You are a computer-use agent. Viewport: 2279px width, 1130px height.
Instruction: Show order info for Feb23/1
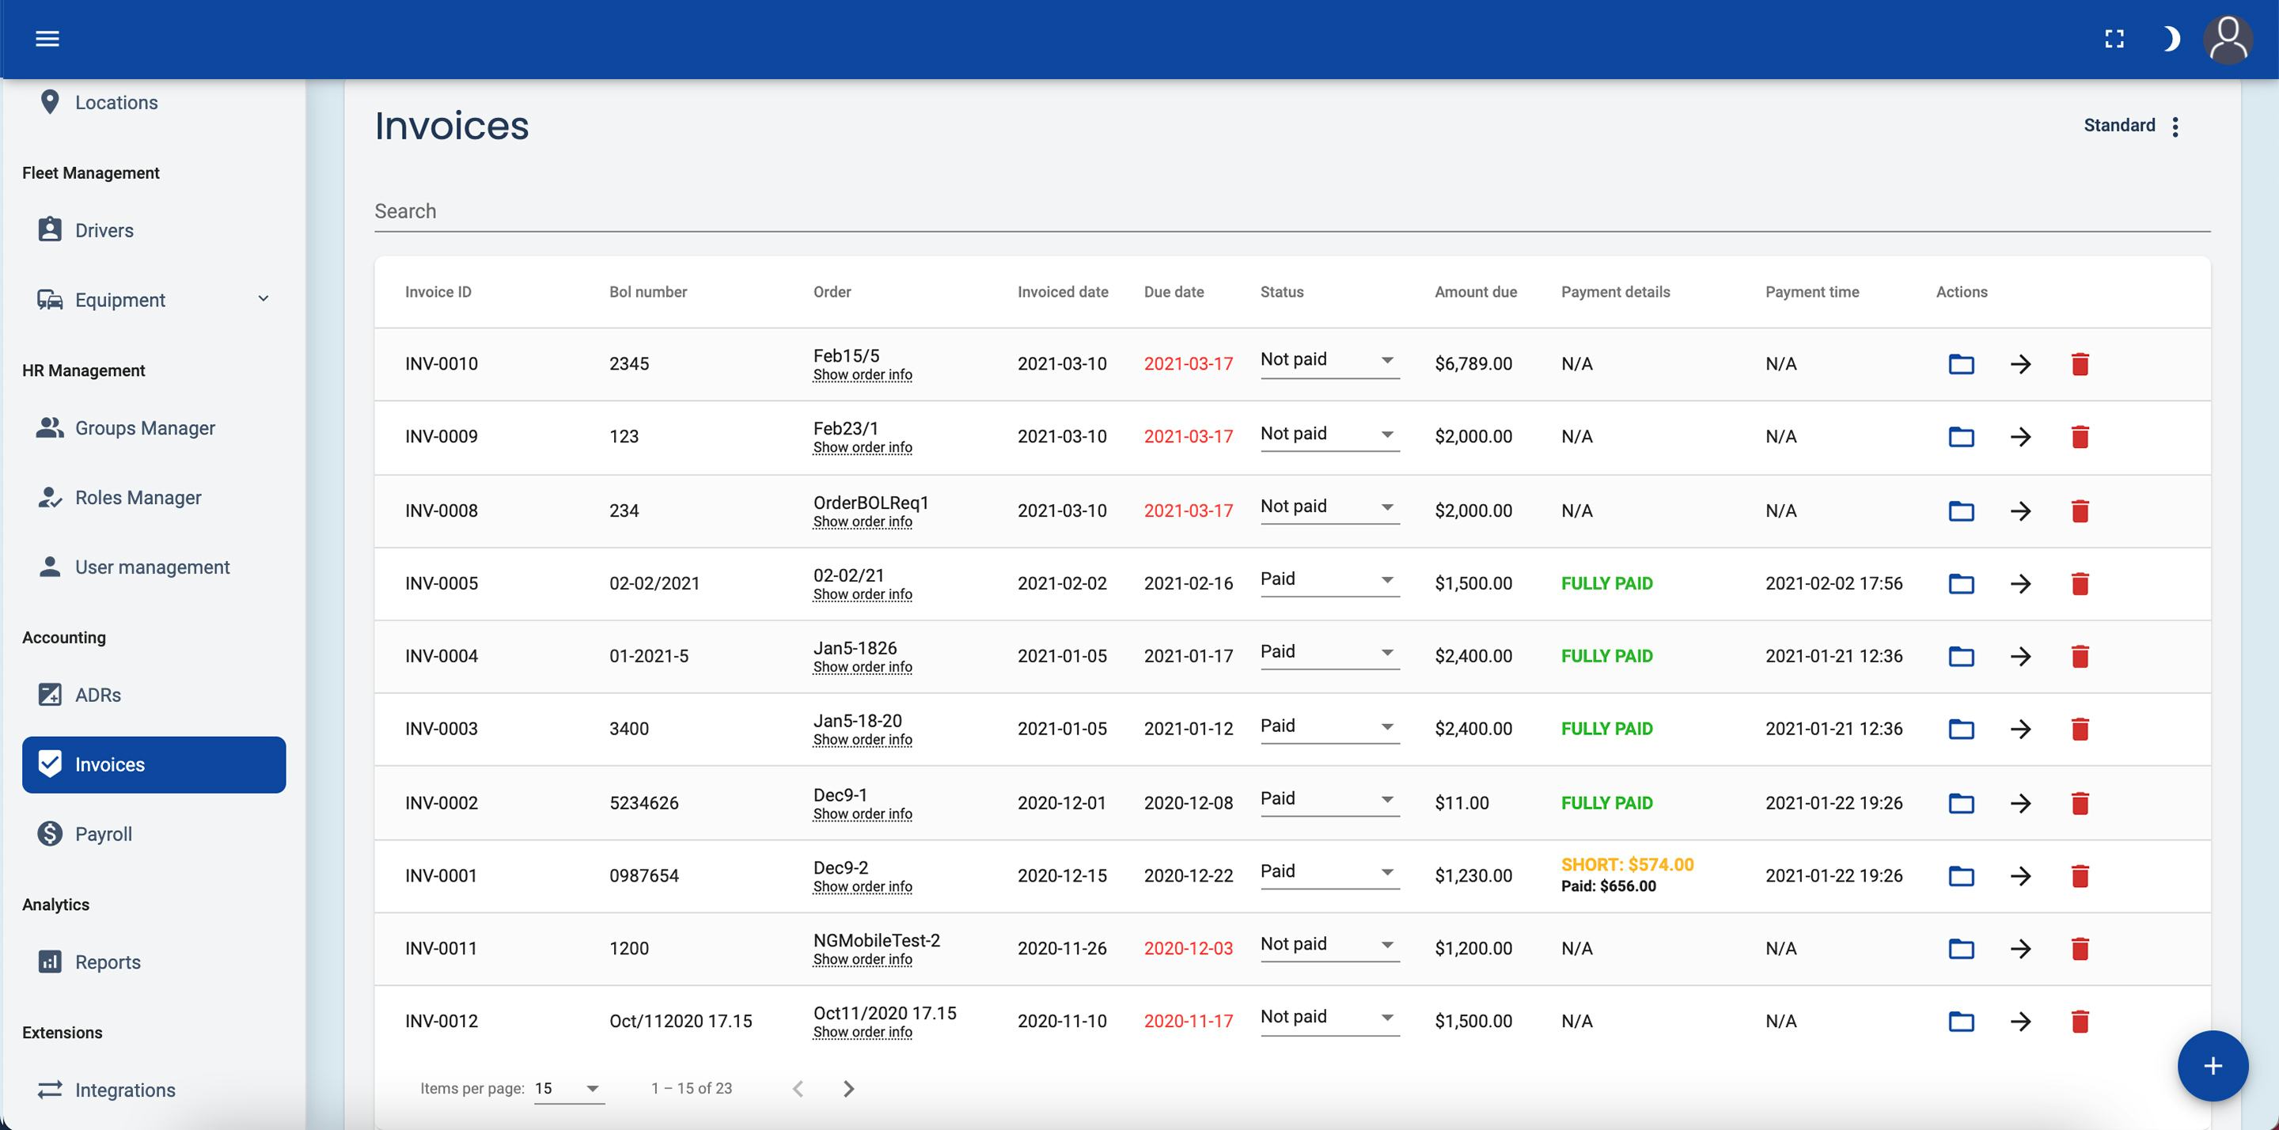[x=862, y=448]
